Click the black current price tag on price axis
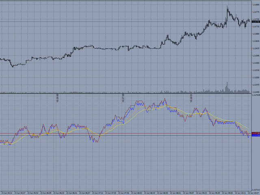The height and width of the screenshot is (195, 260). pyautogui.click(x=256, y=22)
